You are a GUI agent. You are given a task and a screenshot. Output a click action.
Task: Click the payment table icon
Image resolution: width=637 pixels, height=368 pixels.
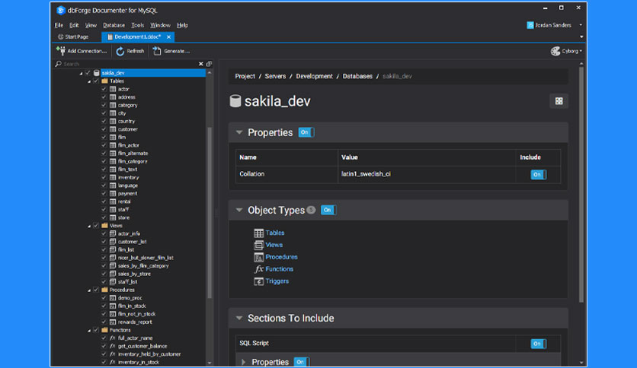pos(113,193)
